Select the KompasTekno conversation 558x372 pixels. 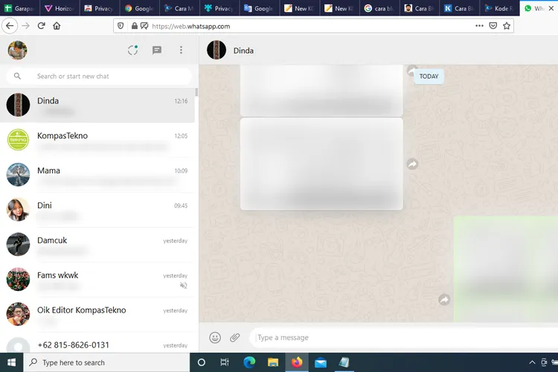(x=98, y=140)
